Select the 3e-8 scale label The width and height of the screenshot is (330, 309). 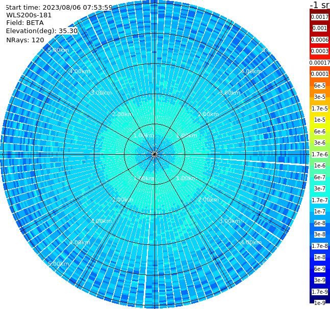320,234
